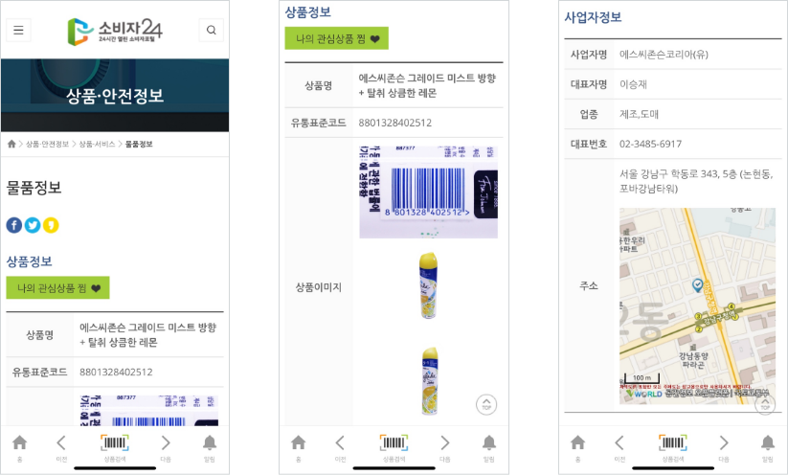Open the 상품·서비스 breadcrumb link
Screen dimensions: 788x475
pyautogui.click(x=97, y=145)
